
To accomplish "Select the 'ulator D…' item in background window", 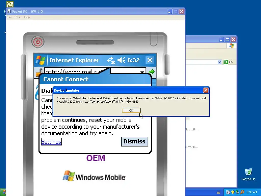I will click(192, 147).
